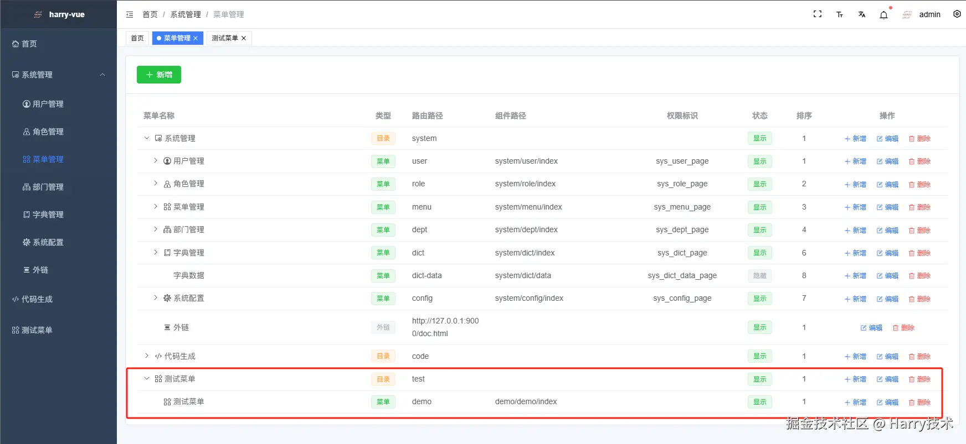The height and width of the screenshot is (444, 966).
Task: Click the sys_dict_data_page permission cell
Action: click(682, 275)
